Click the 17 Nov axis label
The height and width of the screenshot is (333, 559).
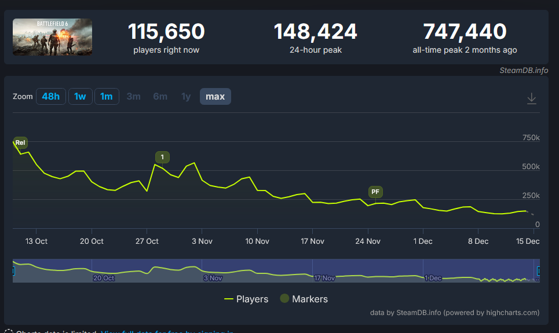click(312, 241)
